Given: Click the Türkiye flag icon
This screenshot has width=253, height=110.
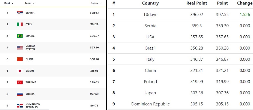Looking at the screenshot, I should click(x=20, y=82).
